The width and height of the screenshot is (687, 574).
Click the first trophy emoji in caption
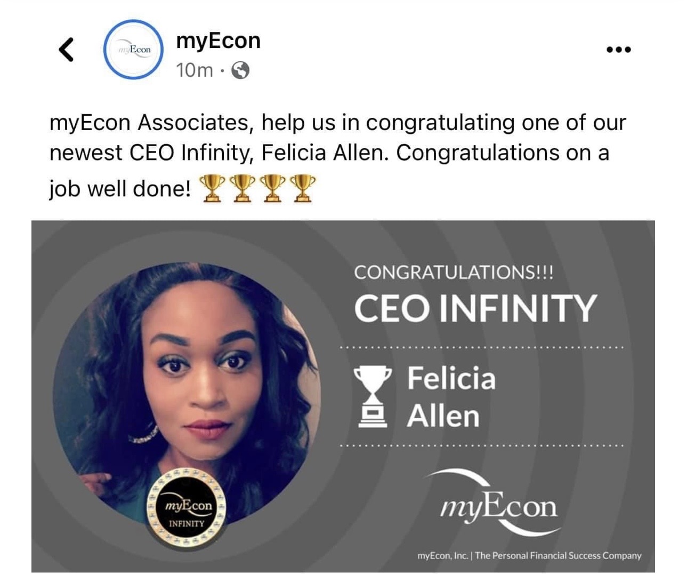pyautogui.click(x=212, y=188)
